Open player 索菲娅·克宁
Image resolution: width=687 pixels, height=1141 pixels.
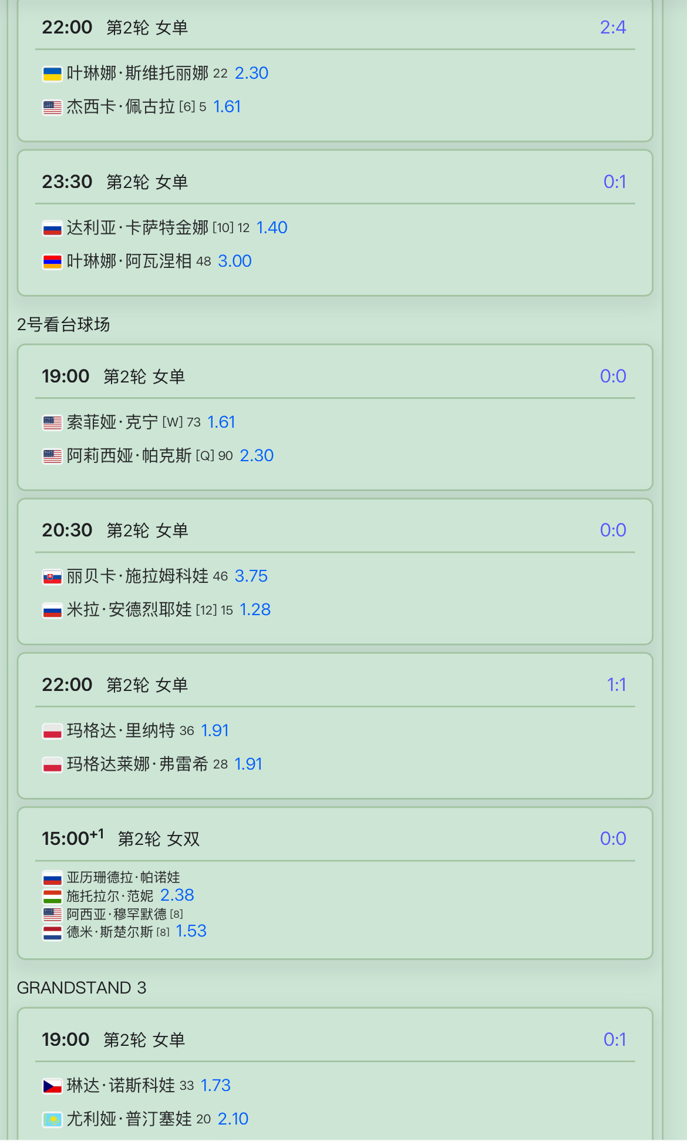point(112,422)
